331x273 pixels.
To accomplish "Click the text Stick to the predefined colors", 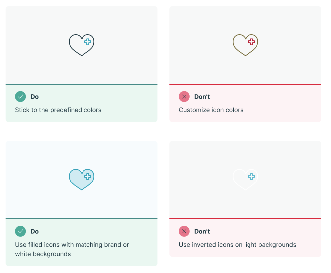I will pyautogui.click(x=58, y=110).
